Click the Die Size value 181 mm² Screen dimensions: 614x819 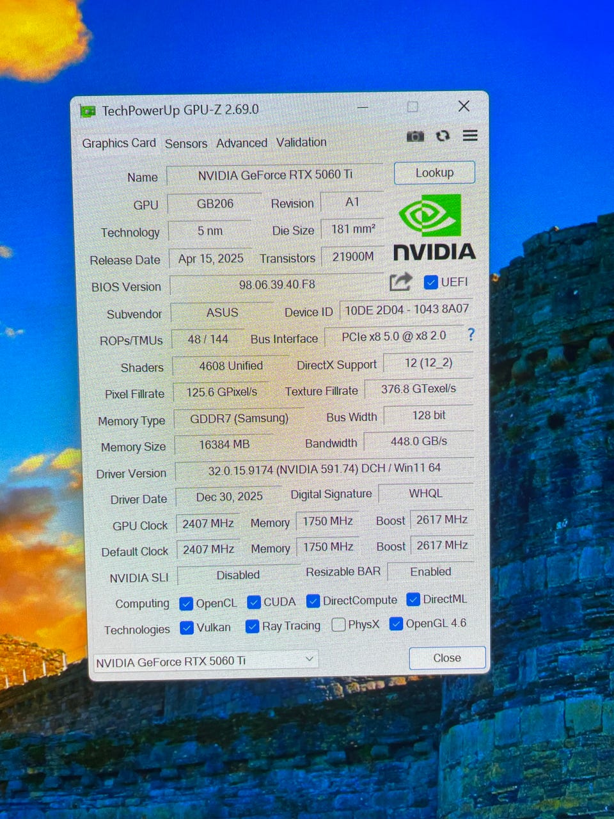coord(353,229)
